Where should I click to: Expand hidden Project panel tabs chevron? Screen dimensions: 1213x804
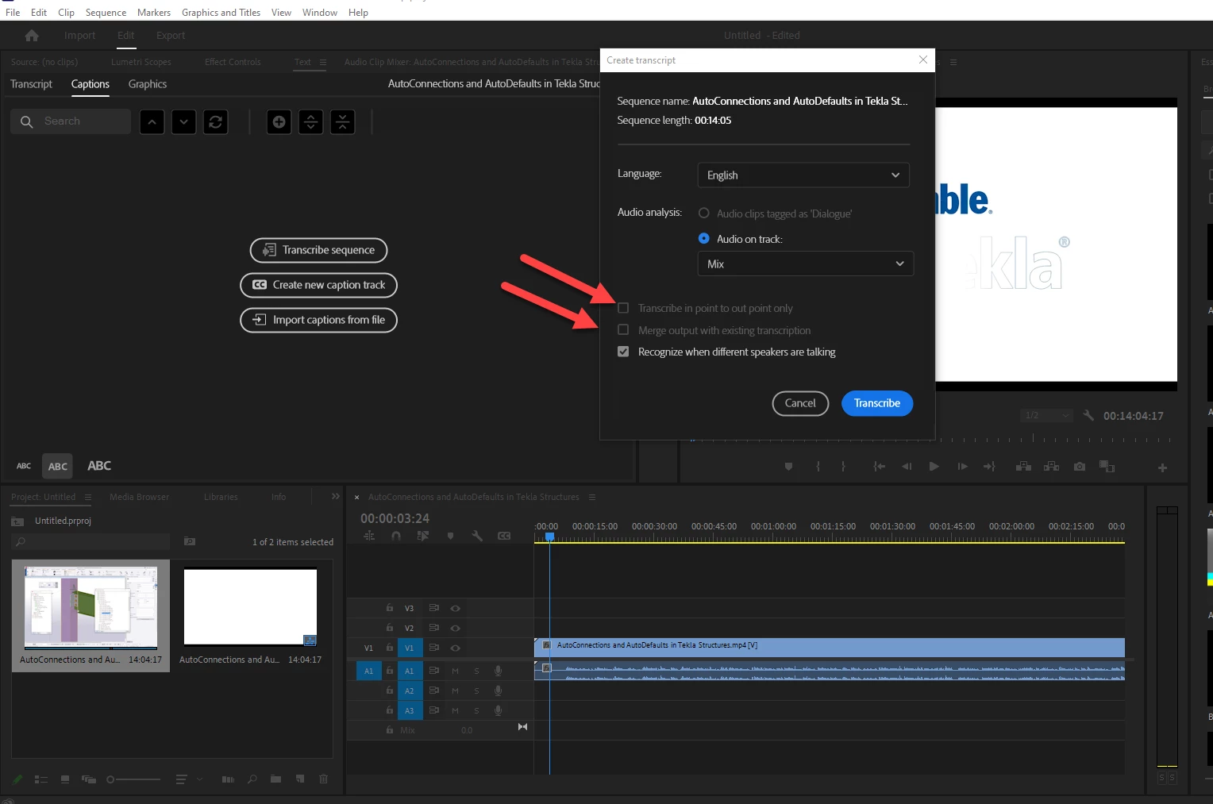[336, 497]
